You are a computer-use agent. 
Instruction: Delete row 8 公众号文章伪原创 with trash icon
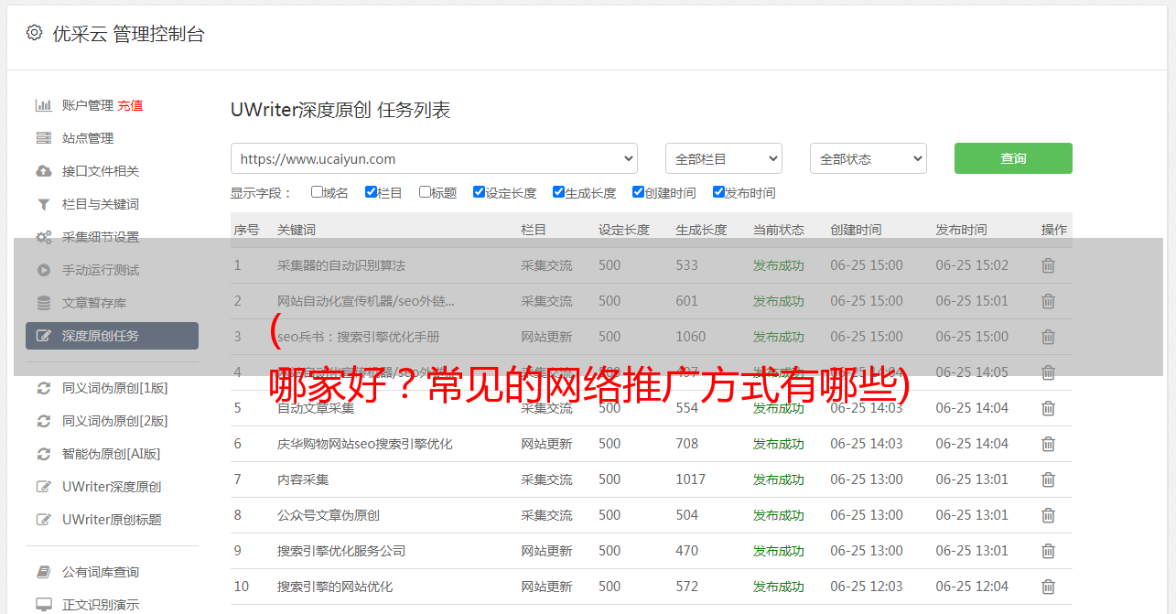[x=1049, y=515]
